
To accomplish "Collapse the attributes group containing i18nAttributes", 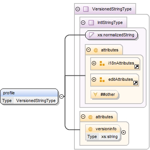I will point(88,50).
